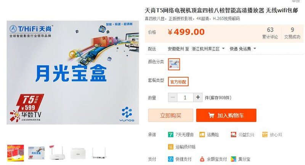Click the 快捷支付 blue icon
The image size is (305, 165).
[x=170, y=159]
